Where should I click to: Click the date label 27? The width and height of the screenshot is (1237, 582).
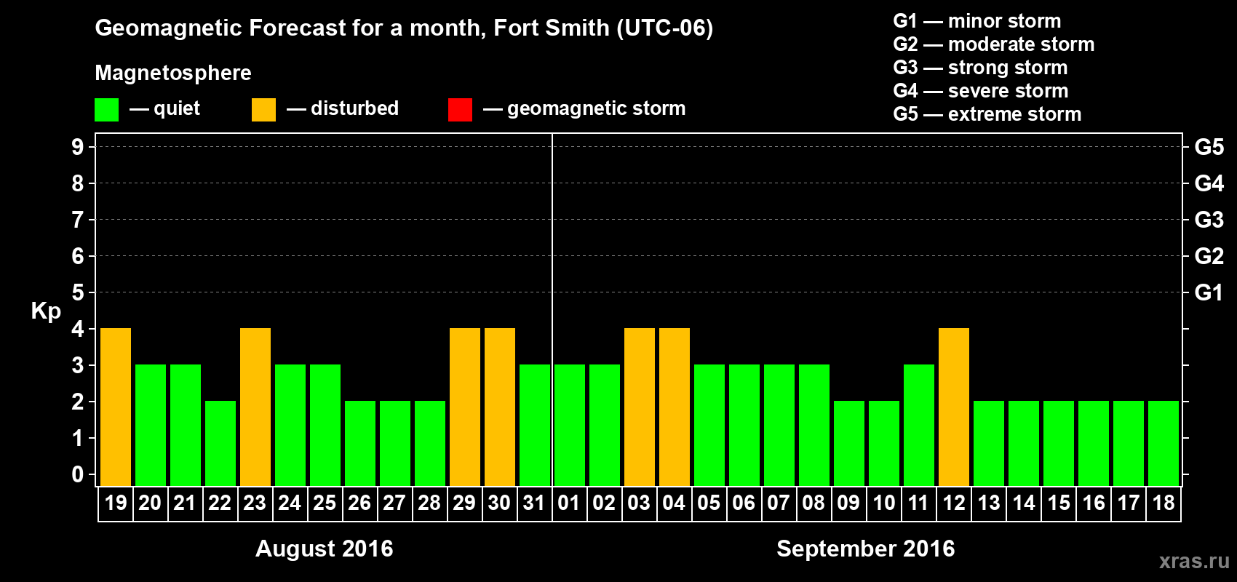coord(394,503)
